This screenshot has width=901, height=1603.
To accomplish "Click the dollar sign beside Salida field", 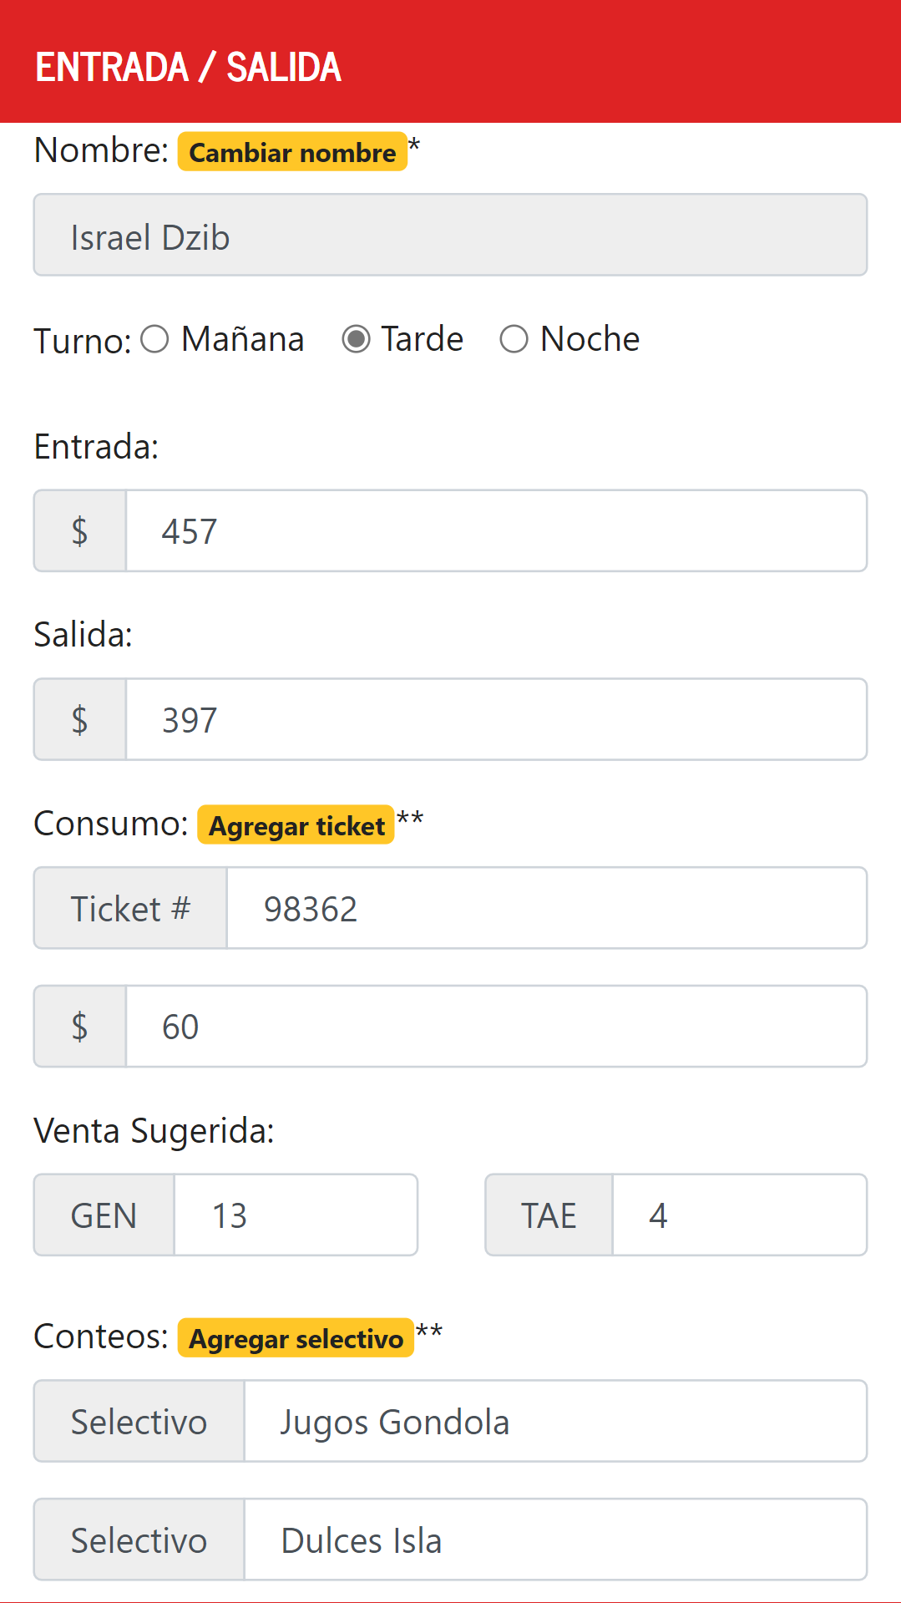I will (x=80, y=720).
